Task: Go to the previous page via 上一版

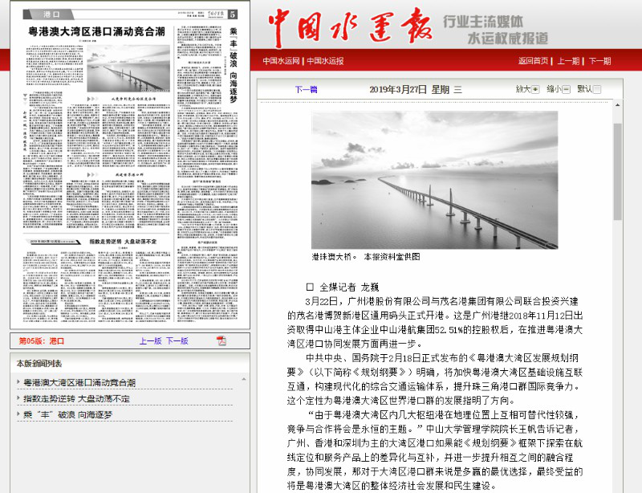Action: point(150,341)
